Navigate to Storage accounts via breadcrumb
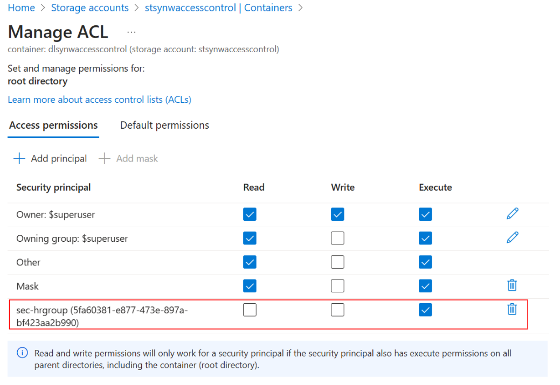 pos(89,8)
